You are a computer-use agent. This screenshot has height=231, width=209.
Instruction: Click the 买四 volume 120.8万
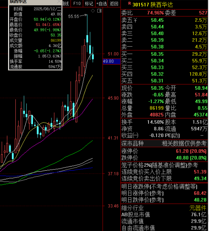(x=198, y=74)
